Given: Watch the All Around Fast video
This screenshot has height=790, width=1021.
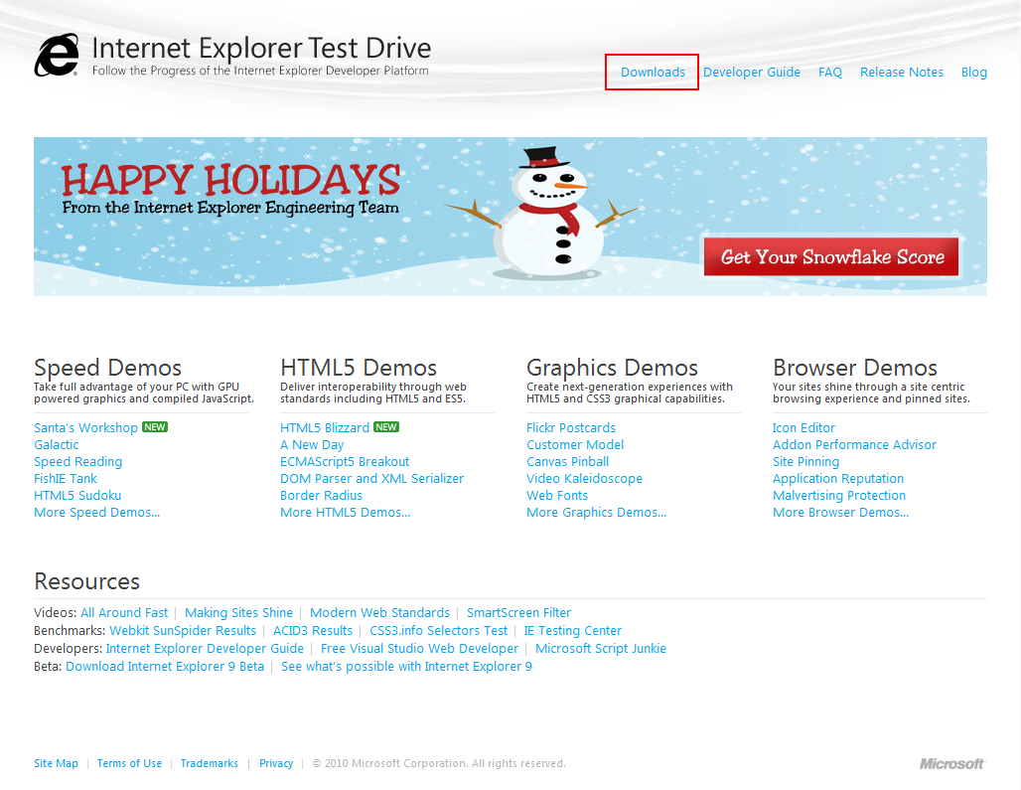Looking at the screenshot, I should [x=124, y=613].
